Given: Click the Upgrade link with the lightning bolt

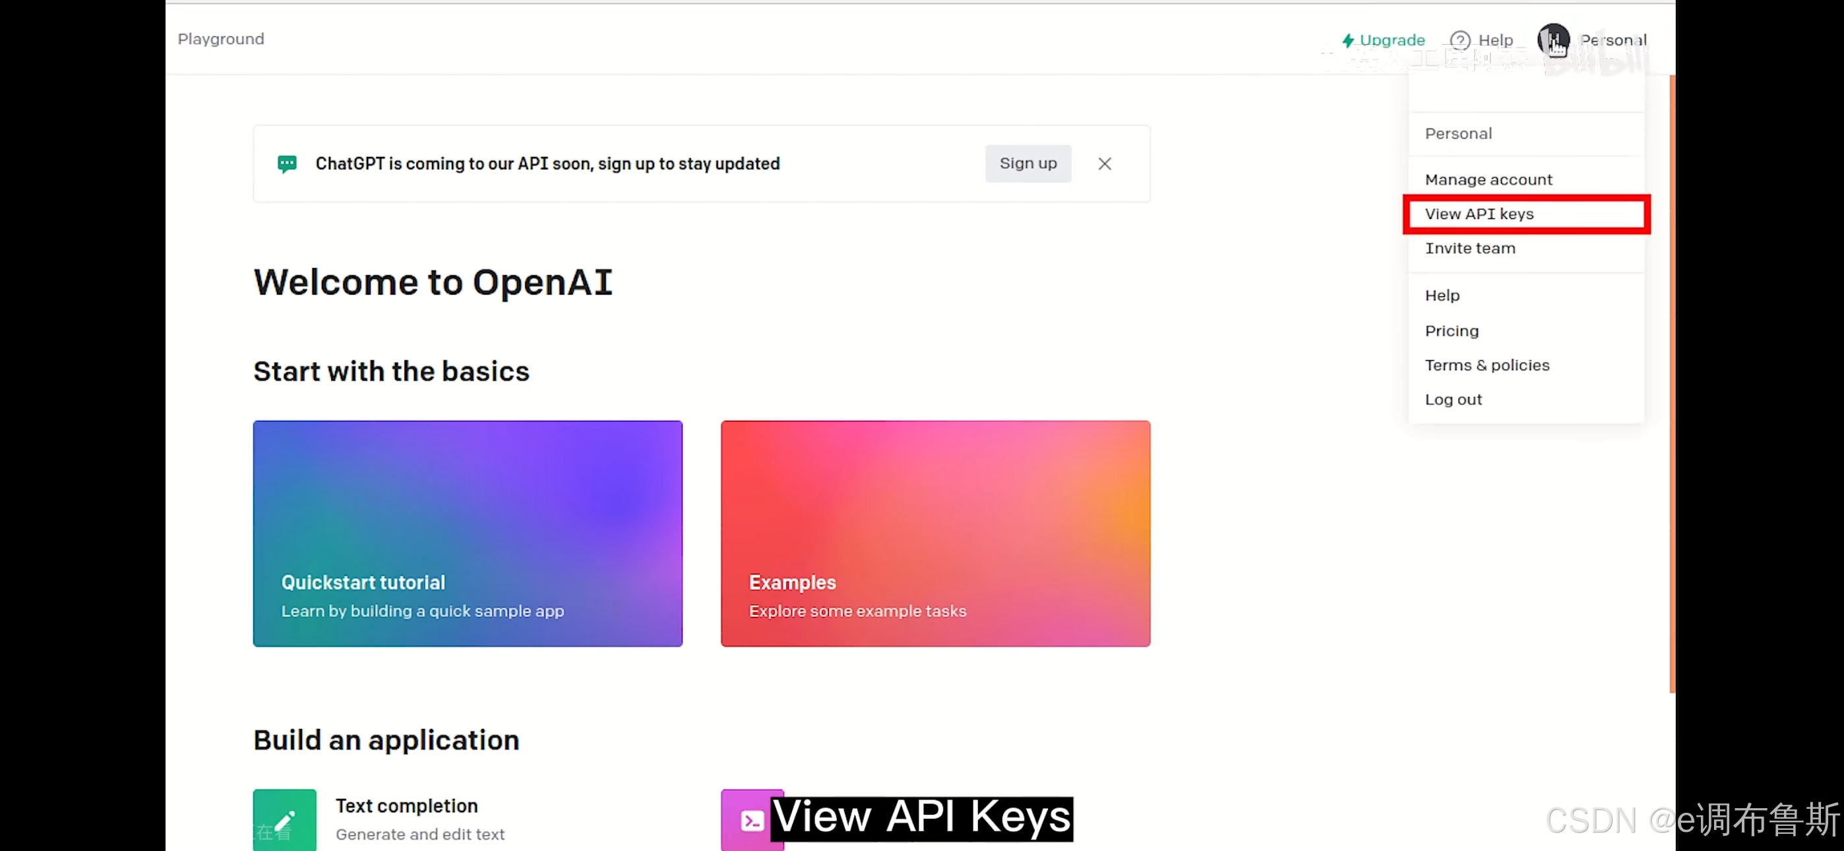Looking at the screenshot, I should tap(1383, 40).
